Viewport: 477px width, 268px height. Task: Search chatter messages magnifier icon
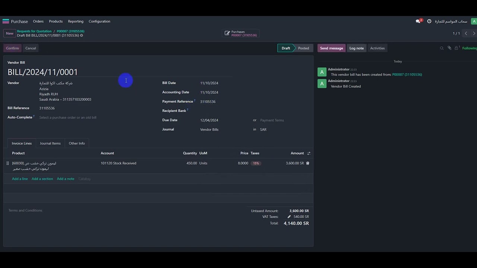click(442, 48)
